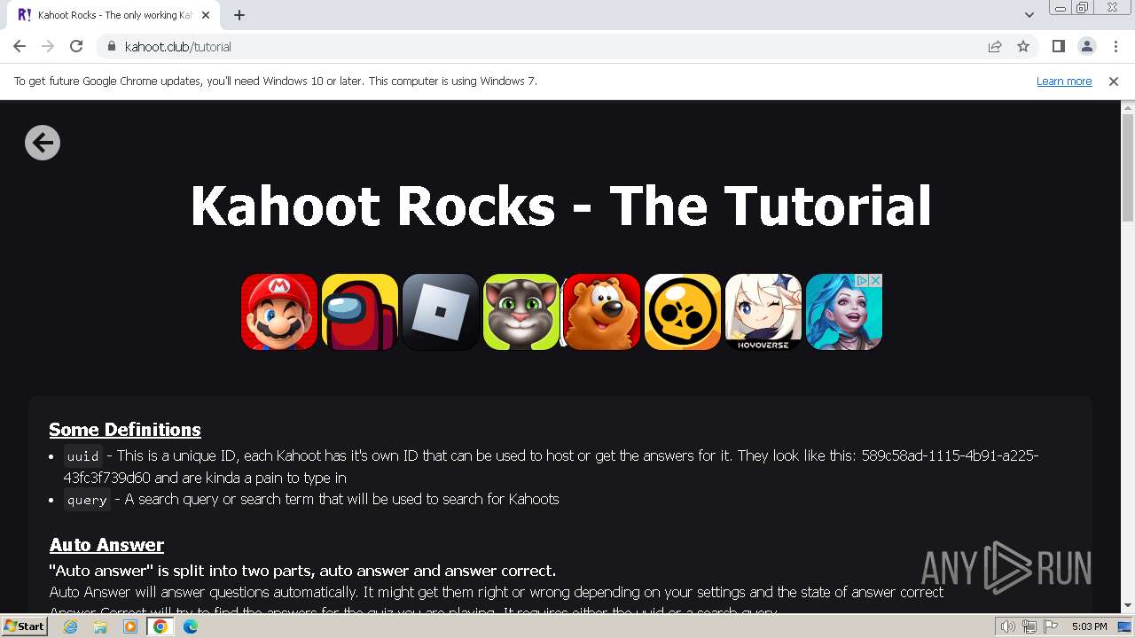The width and height of the screenshot is (1135, 638).
Task: Open File Explorer from taskbar
Action: pyautogui.click(x=100, y=626)
